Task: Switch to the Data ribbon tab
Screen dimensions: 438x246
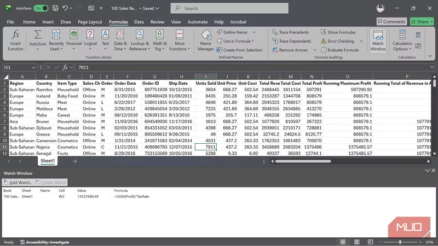Action: [x=139, y=22]
